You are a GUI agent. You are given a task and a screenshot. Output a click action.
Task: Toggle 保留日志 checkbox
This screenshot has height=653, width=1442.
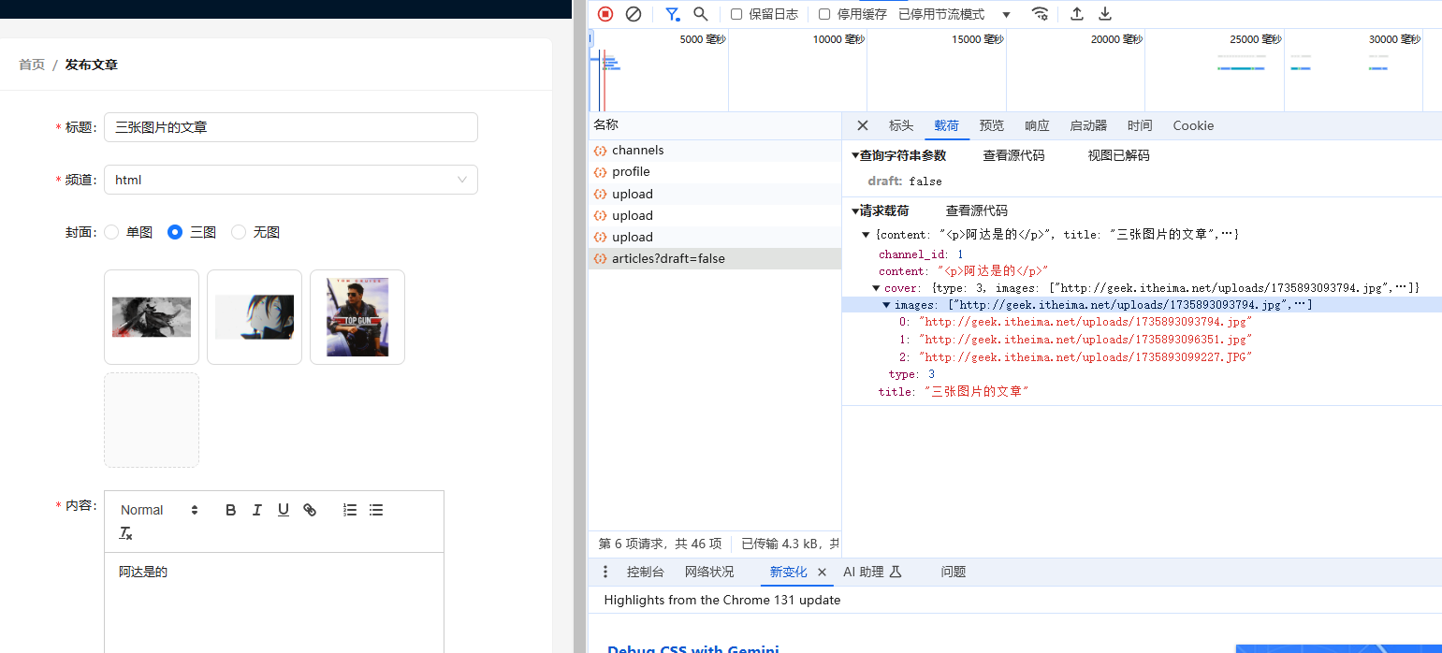736,14
